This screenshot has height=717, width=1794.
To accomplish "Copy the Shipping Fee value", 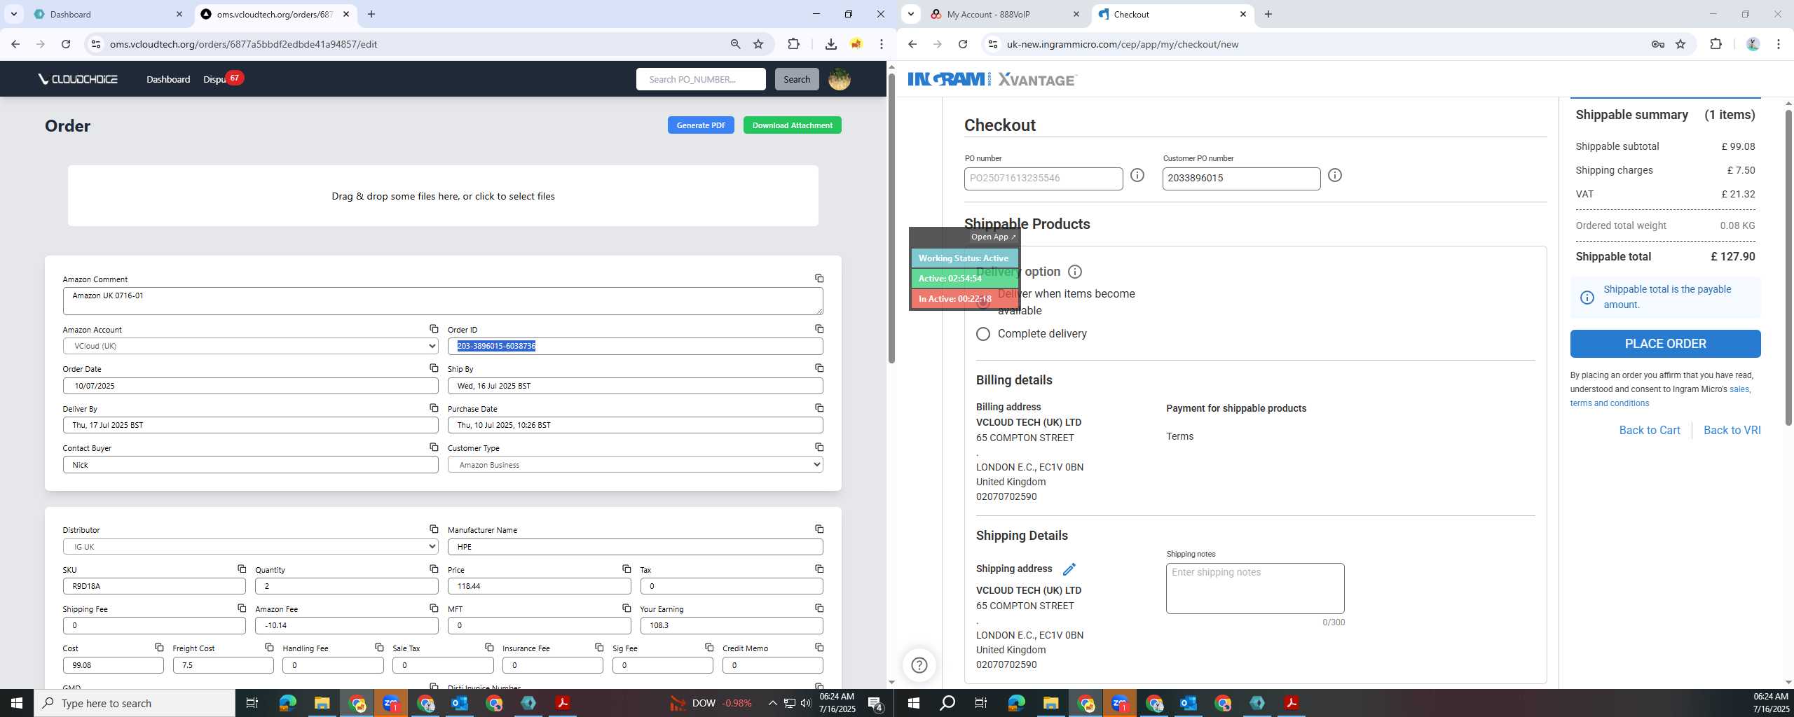I will 241,608.
